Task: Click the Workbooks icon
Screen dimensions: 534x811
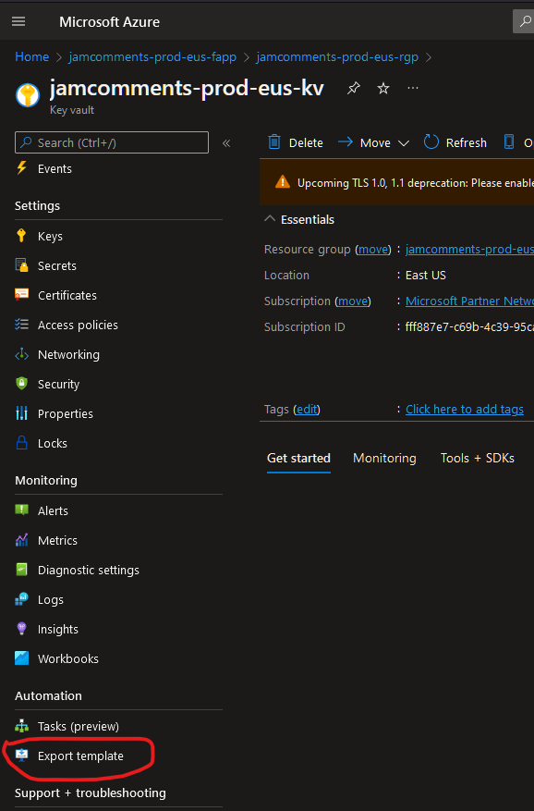Action: pos(22,657)
